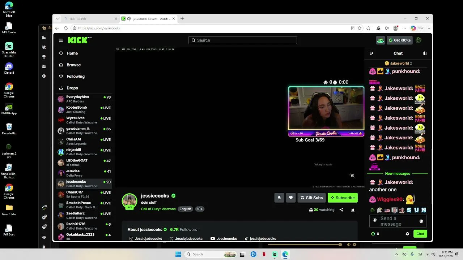Open Discord from the desktop
The image size is (463, 260).
9,68
